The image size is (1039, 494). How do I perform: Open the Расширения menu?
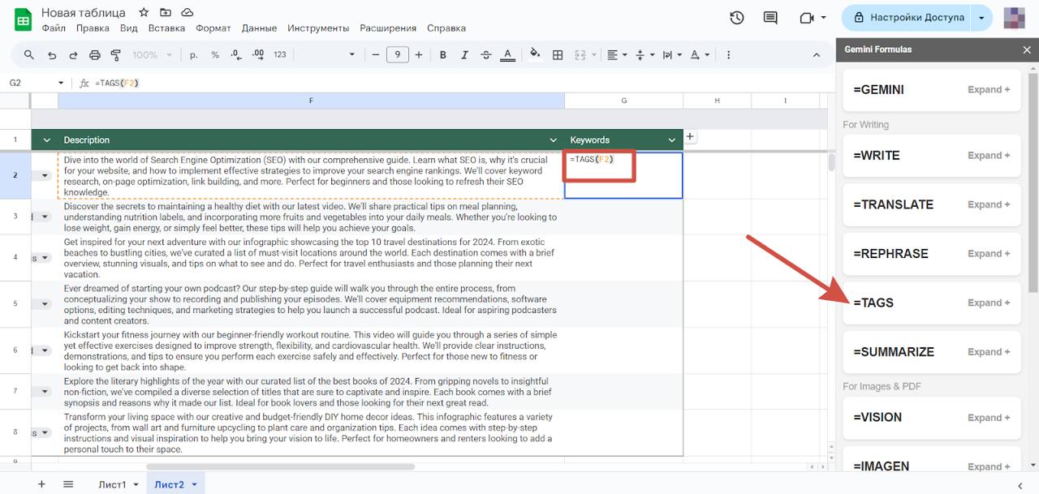(390, 28)
